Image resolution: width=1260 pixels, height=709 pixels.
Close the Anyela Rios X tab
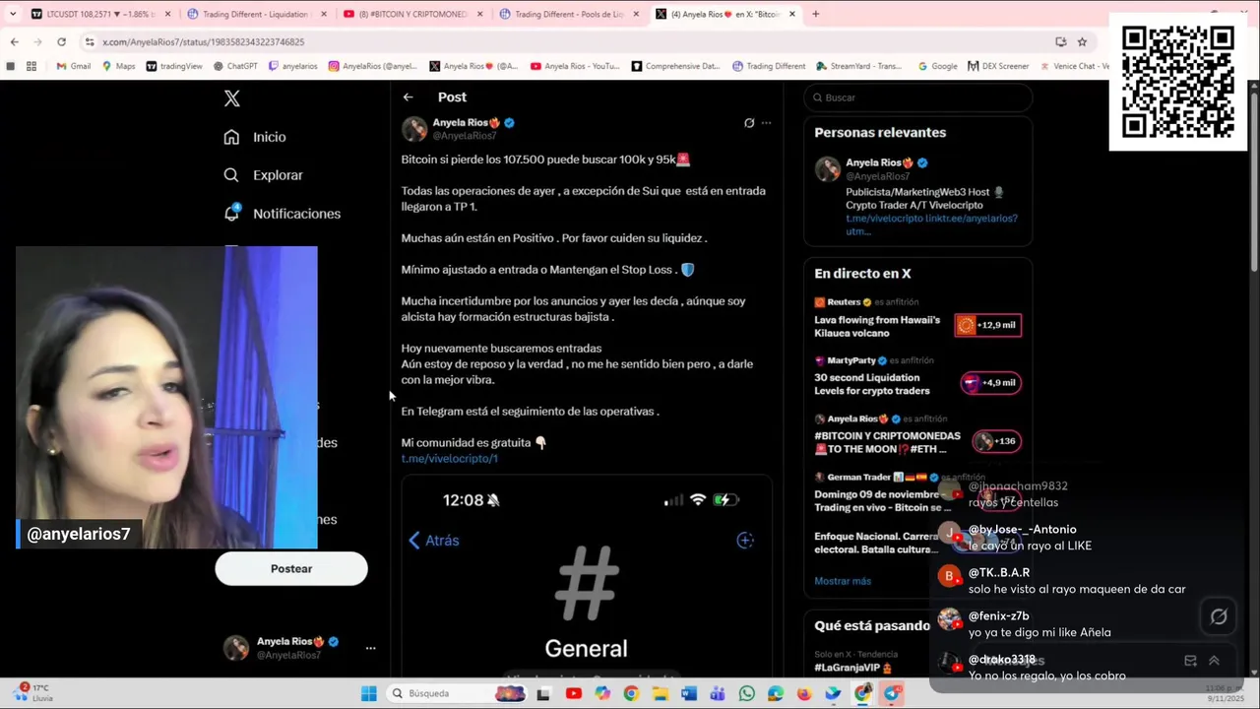[791, 14]
